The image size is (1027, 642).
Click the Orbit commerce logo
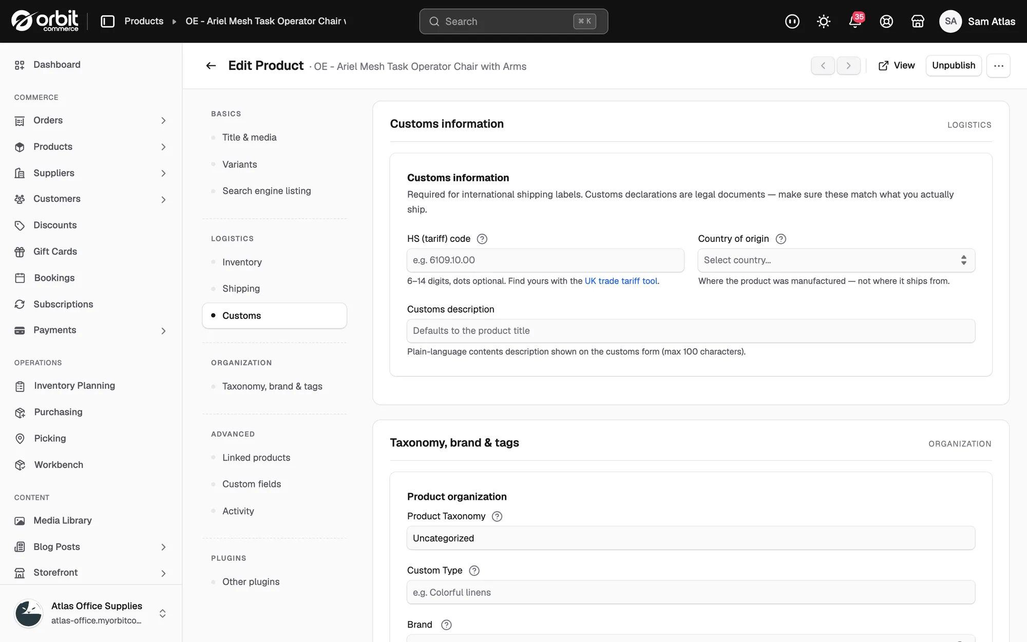pyautogui.click(x=45, y=21)
